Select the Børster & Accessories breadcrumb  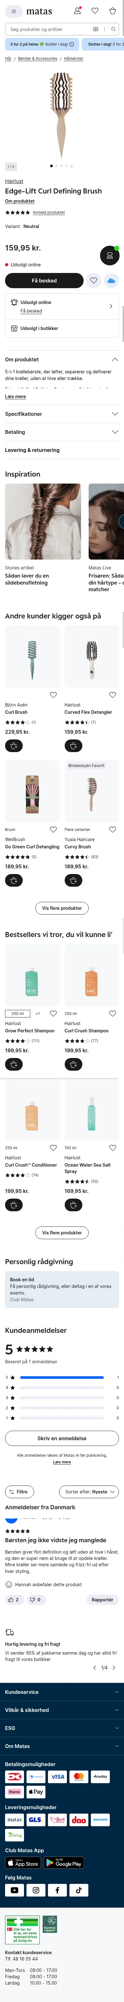(38, 58)
